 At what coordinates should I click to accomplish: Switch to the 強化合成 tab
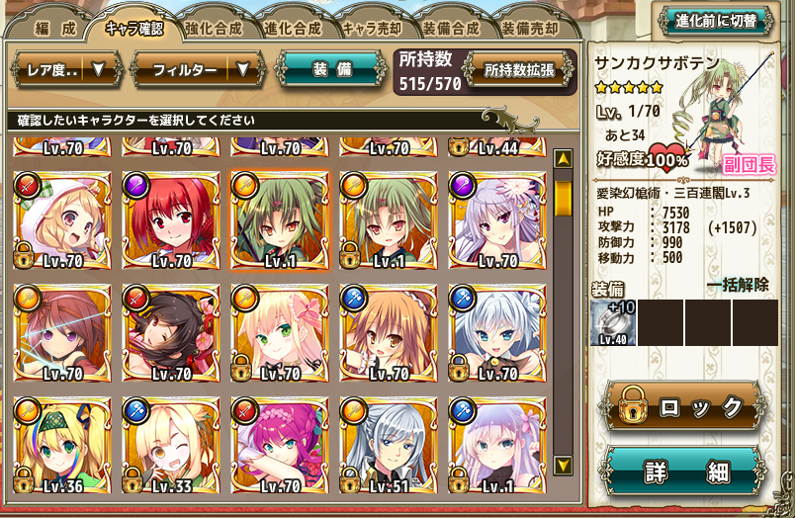coord(214,29)
